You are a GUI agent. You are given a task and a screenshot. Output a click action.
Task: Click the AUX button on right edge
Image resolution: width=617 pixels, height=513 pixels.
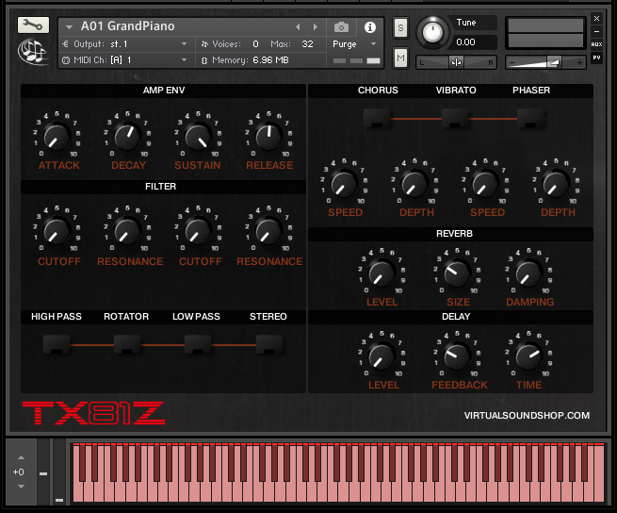[x=596, y=44]
